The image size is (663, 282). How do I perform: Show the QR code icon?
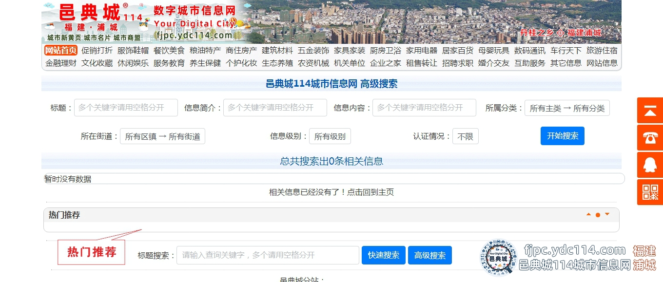pyautogui.click(x=650, y=192)
